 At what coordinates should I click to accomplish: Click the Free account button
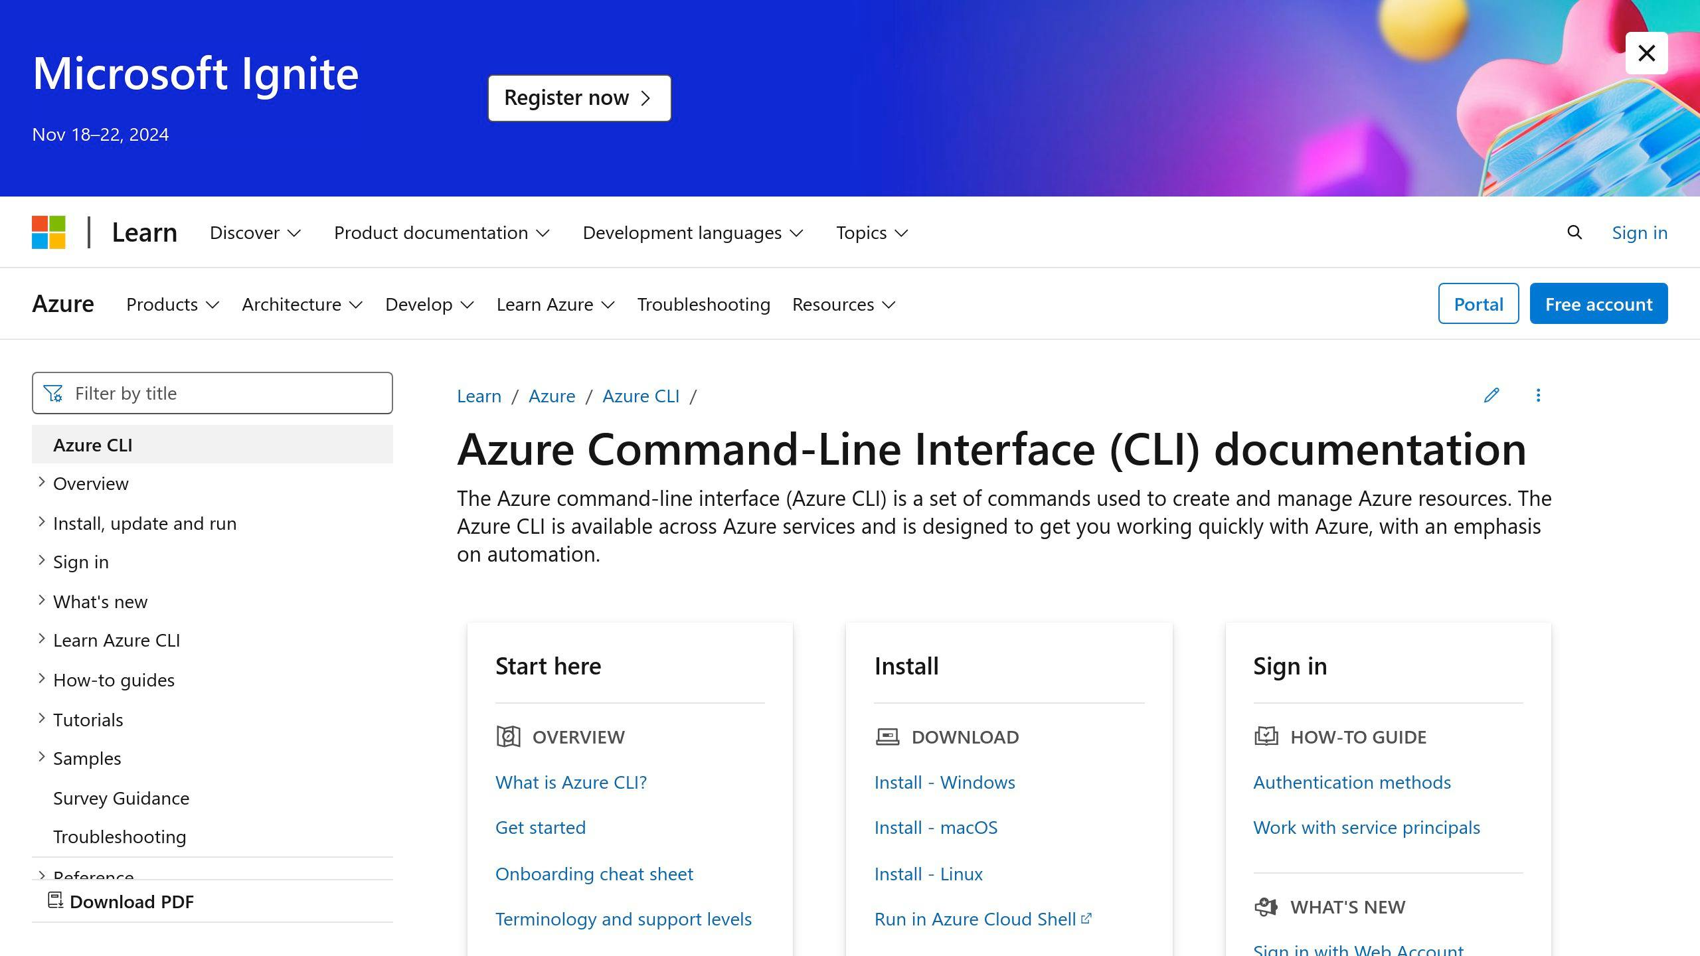point(1598,303)
